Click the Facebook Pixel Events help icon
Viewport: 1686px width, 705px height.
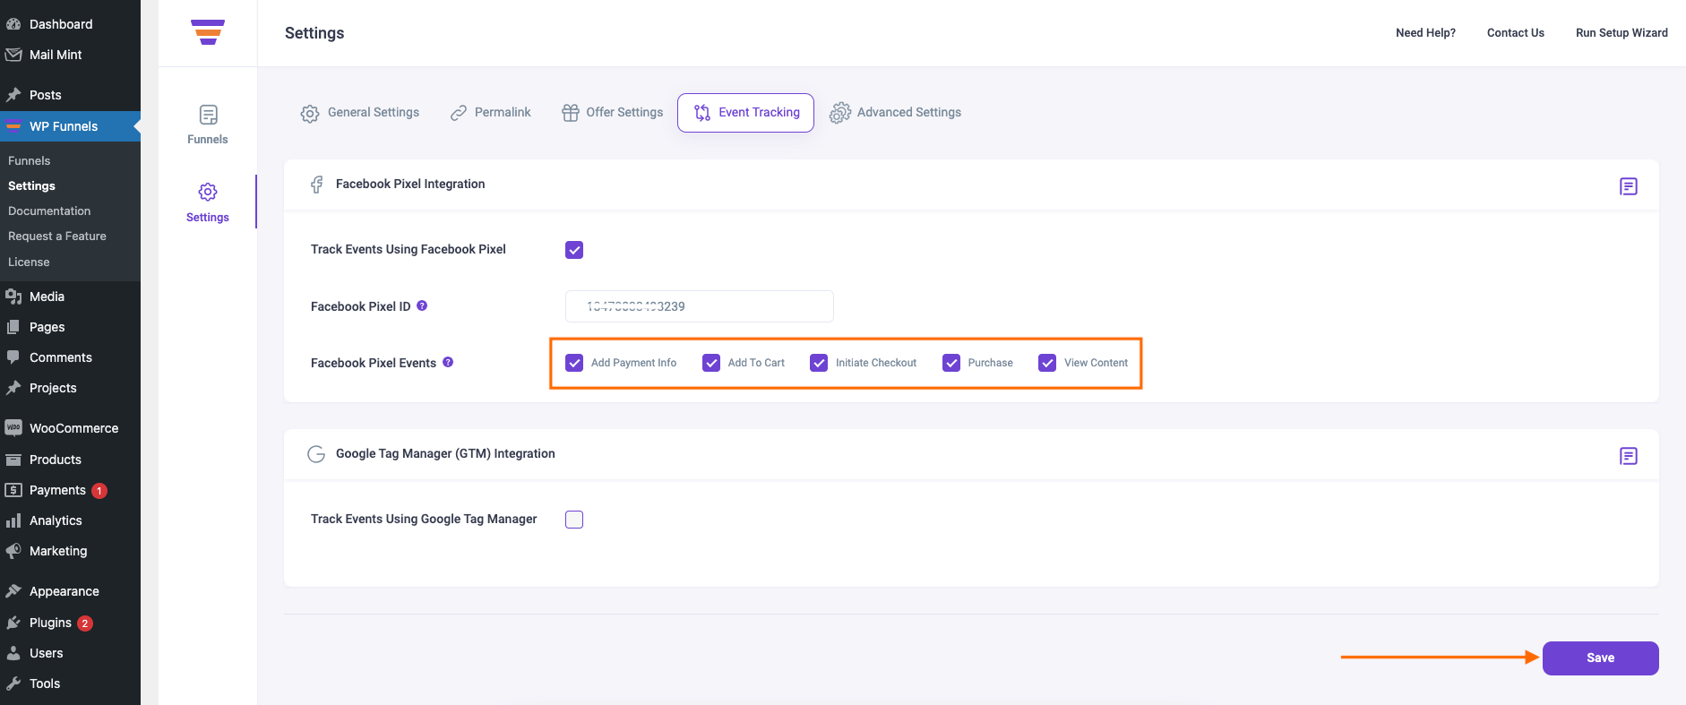point(448,362)
